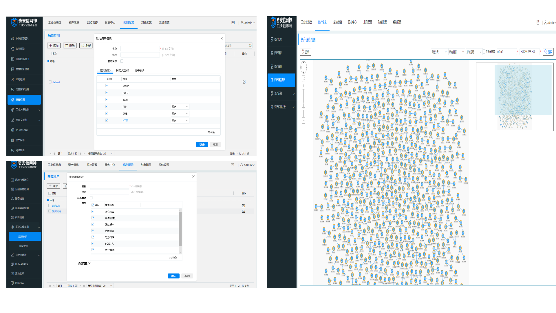Click the 添加 button in 病毒检测 page
The image size is (556, 313).
tap(54, 46)
